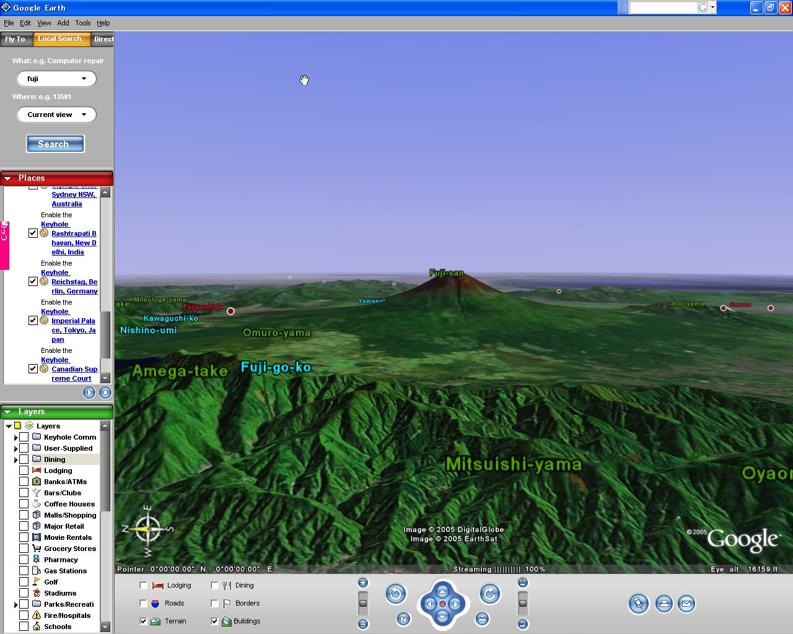Expand the Keyhole Community layer folder
Viewport: 793px width, 634px height.
(15, 437)
